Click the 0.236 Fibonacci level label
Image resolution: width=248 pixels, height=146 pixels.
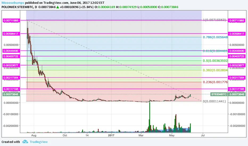pyautogui.click(x=215, y=82)
